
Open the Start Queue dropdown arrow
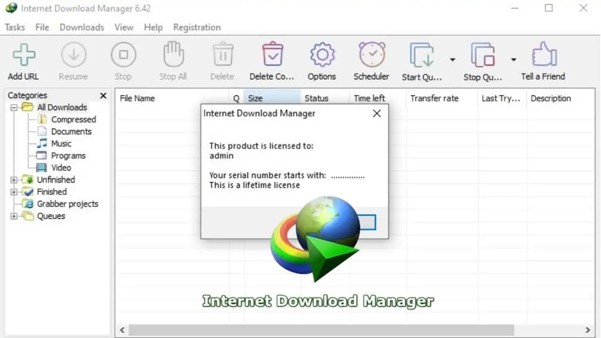click(x=453, y=60)
